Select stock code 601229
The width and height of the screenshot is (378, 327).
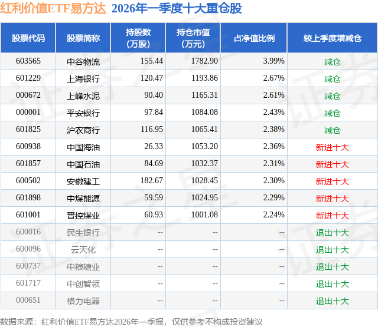(x=28, y=78)
